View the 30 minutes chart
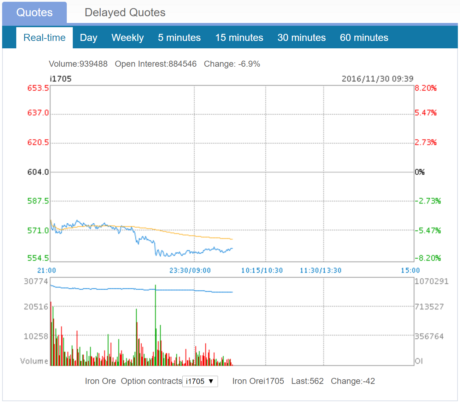The width and height of the screenshot is (460, 404). coord(301,38)
